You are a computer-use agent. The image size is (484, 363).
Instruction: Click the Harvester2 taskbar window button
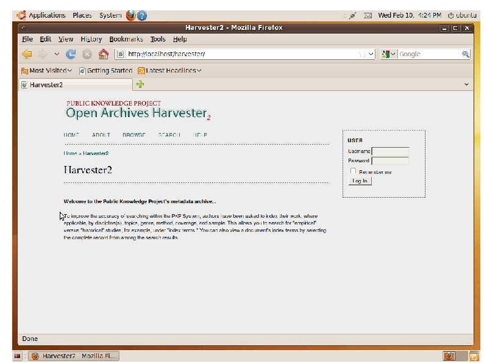pyautogui.click(x=74, y=356)
